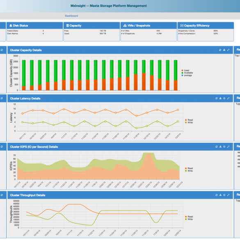
Task: Toggle Read series in Throughput chart legend
Action: (189, 217)
